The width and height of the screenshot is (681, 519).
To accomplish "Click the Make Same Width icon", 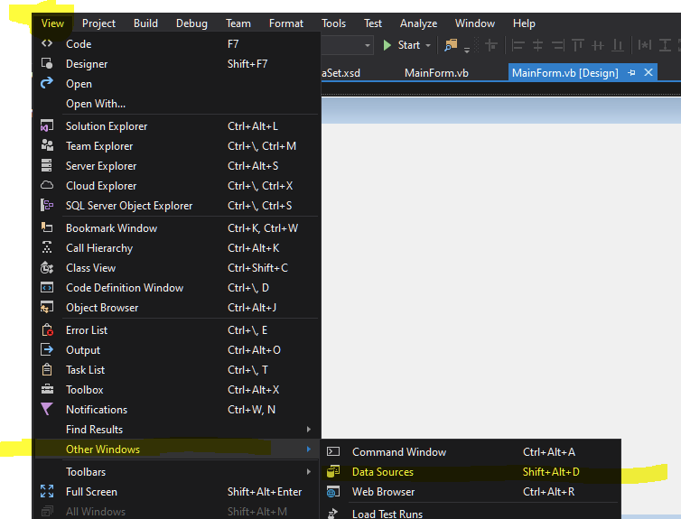I will tap(645, 45).
